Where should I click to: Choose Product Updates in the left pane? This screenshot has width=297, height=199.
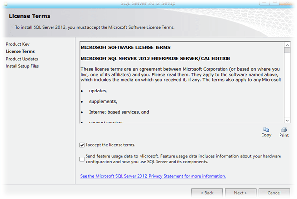click(x=22, y=59)
